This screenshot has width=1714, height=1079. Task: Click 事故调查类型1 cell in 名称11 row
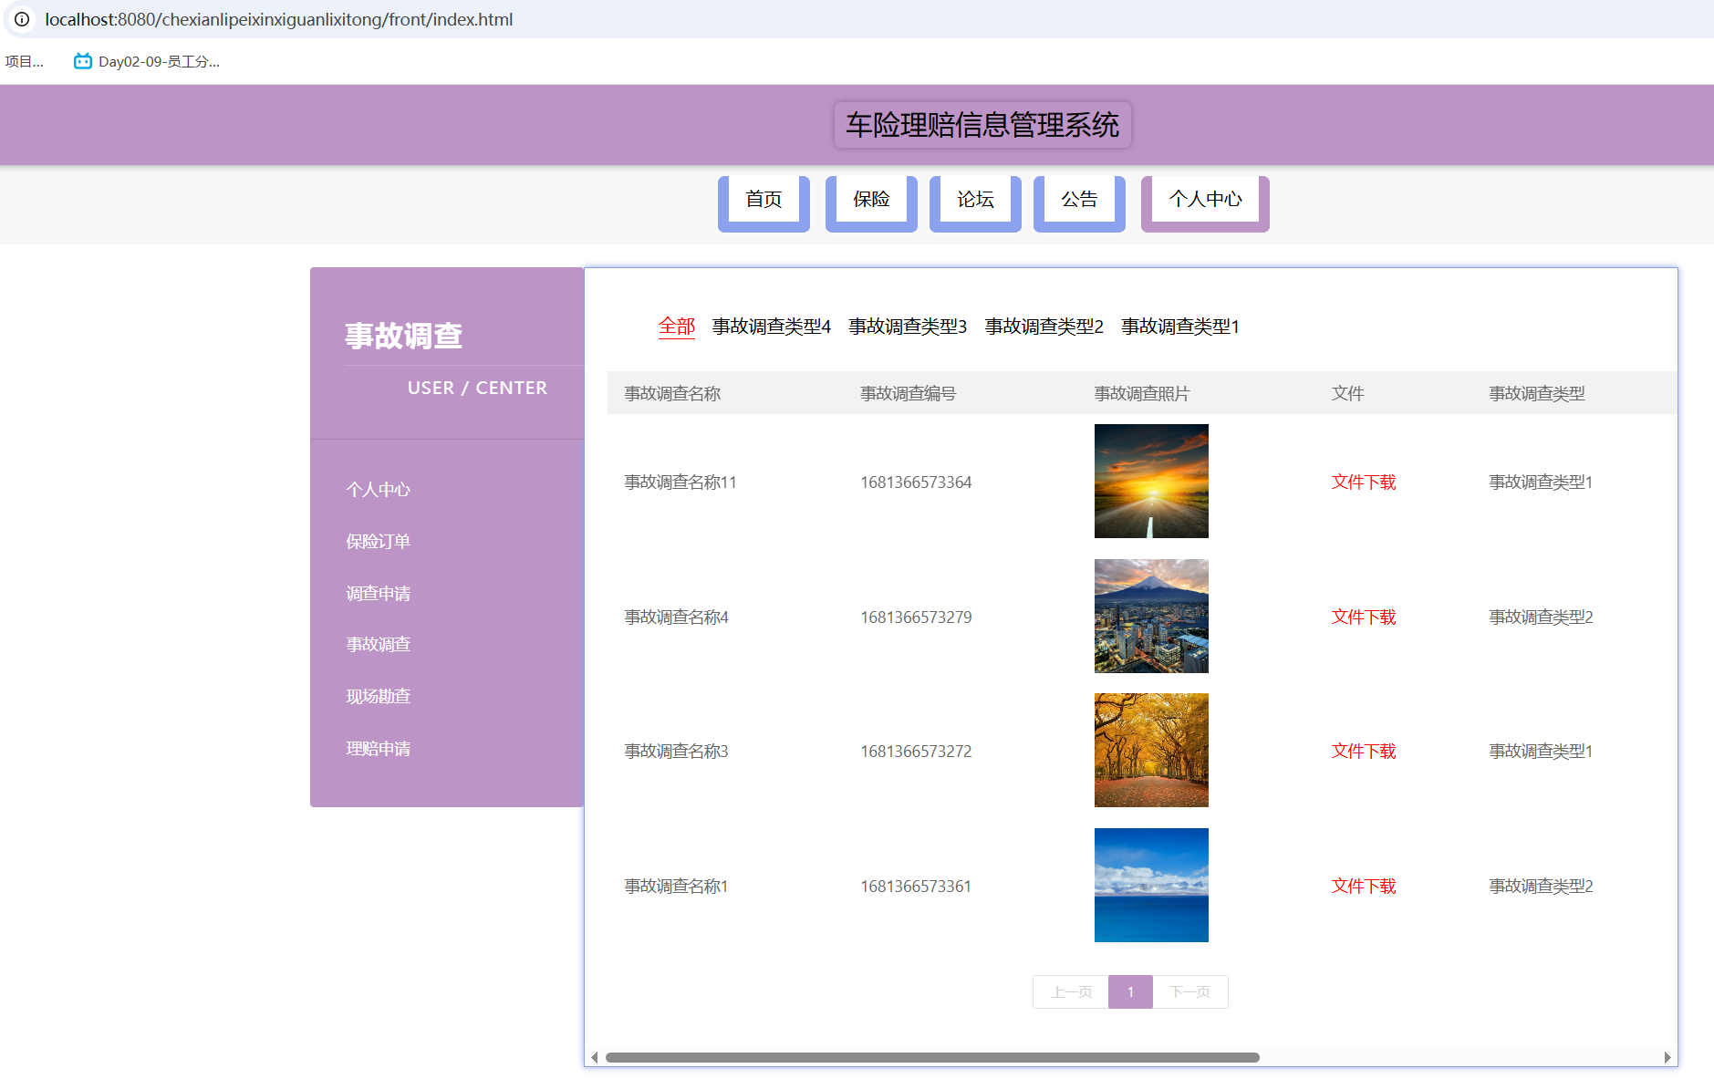[x=1541, y=482]
